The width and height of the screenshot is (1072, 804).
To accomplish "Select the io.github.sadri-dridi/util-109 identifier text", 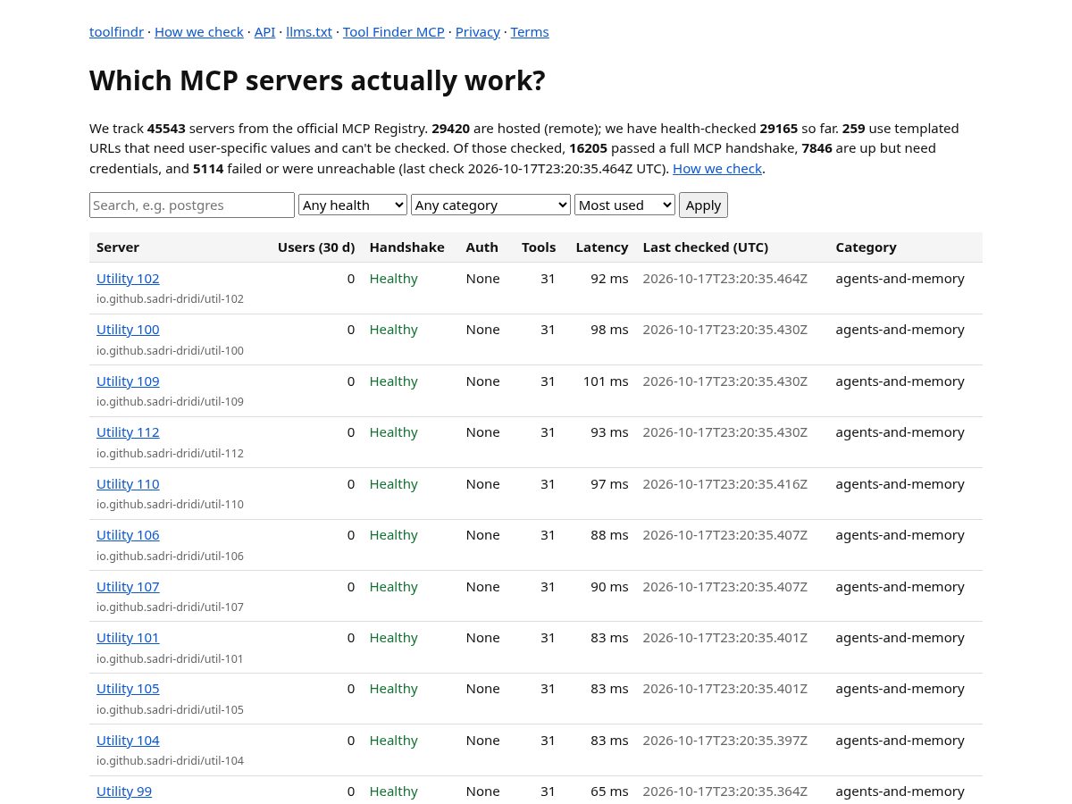I will (170, 402).
